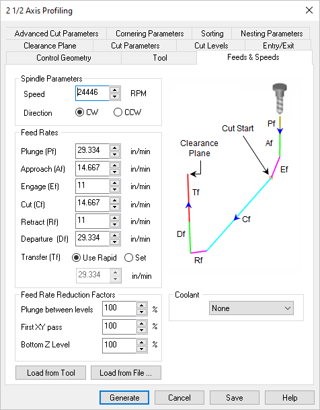Close the 2 1/2 Axis Profiling dialog
Viewport: 320px width, 410px height.
pos(309,11)
